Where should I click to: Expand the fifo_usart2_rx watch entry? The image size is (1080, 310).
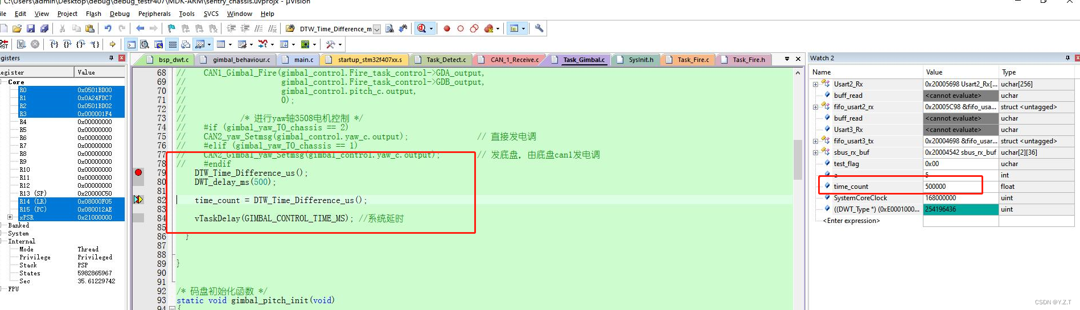[x=815, y=107]
